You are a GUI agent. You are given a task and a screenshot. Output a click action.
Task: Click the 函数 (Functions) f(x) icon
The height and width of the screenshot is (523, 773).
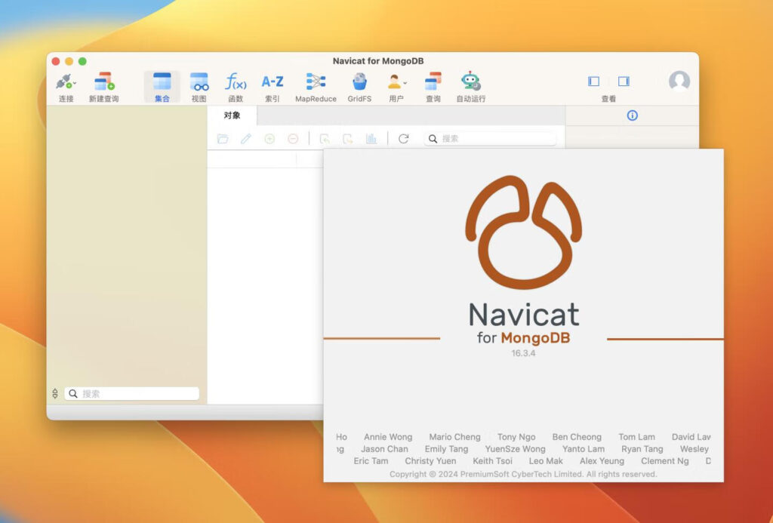tap(235, 83)
